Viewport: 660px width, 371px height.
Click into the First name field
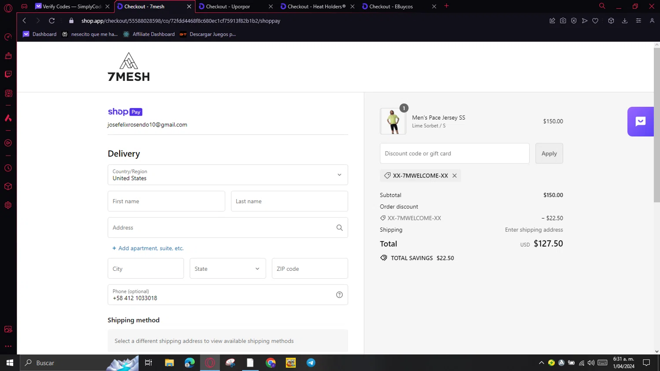(x=166, y=201)
